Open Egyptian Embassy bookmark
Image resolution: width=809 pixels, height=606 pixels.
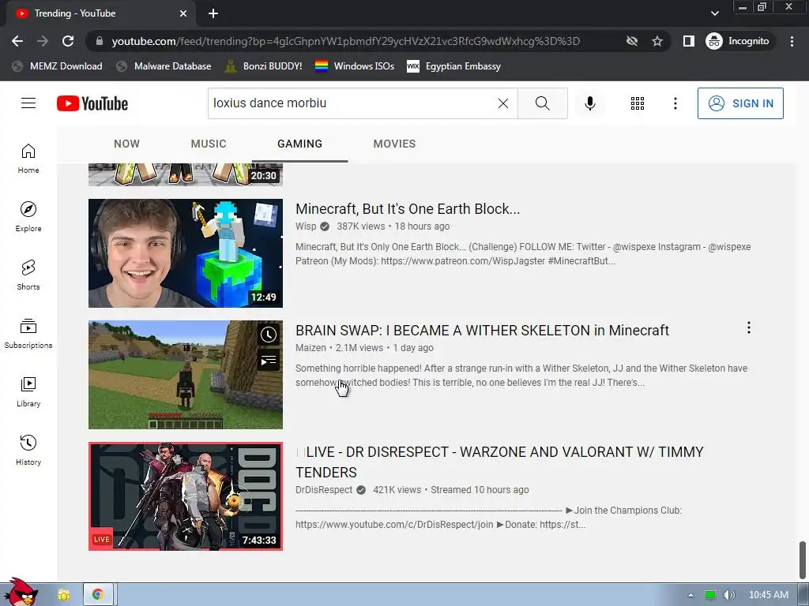[454, 66]
